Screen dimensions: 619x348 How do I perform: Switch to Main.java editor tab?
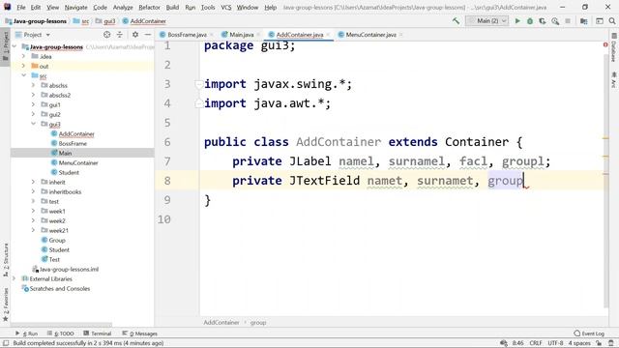[x=241, y=35]
